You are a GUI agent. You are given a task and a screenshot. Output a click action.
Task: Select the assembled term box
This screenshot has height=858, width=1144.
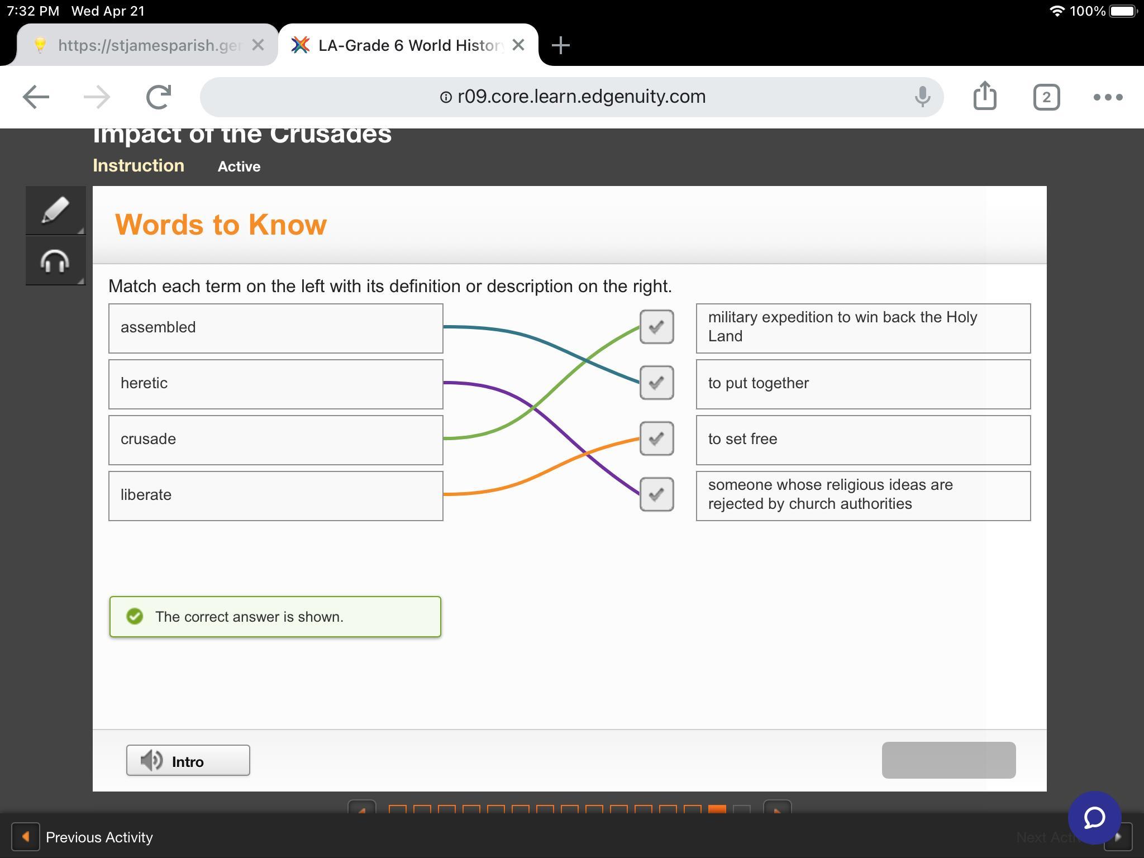[275, 328]
